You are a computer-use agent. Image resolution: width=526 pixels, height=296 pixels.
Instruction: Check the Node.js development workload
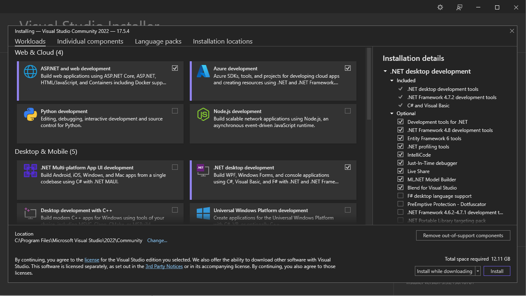coord(348,111)
